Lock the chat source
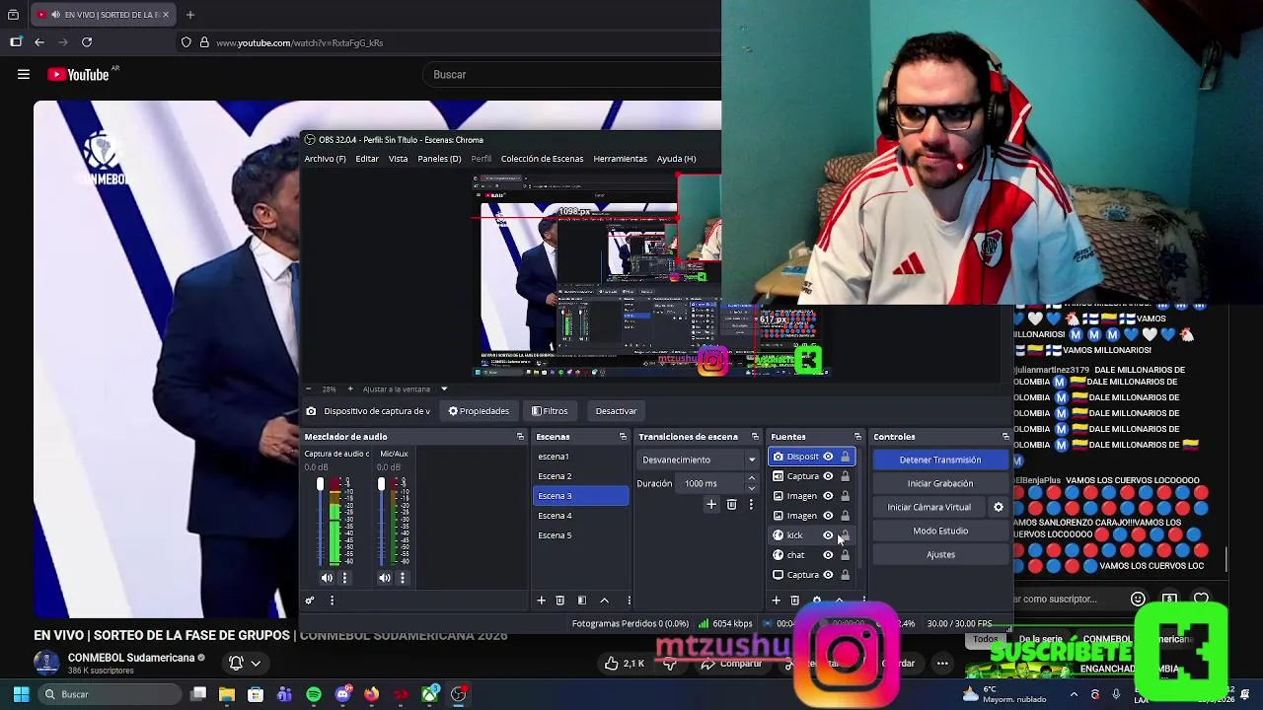1263x710 pixels. pos(845,555)
